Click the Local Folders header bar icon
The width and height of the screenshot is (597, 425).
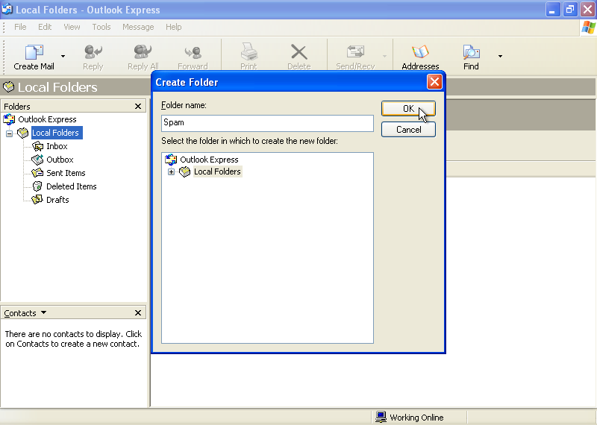(x=8, y=87)
